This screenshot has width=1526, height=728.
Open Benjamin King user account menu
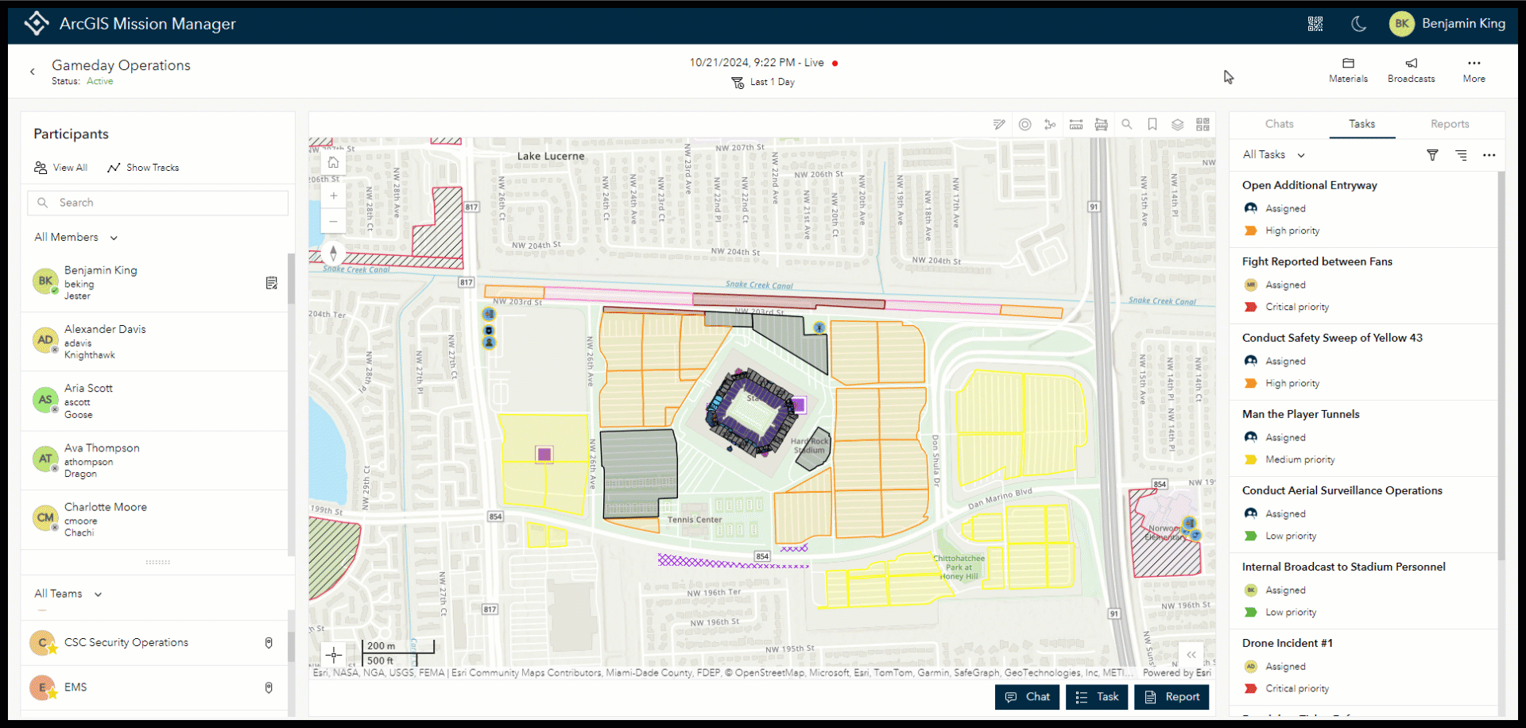[x=1447, y=24]
